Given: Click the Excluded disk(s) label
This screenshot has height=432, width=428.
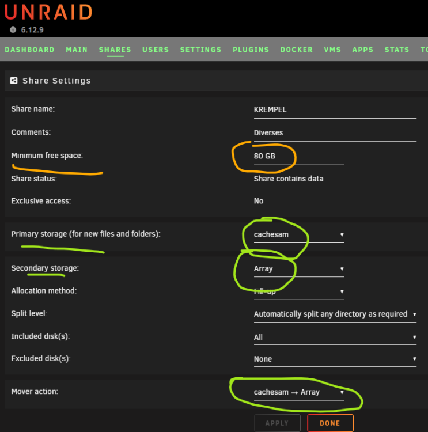Looking at the screenshot, I should (x=41, y=359).
